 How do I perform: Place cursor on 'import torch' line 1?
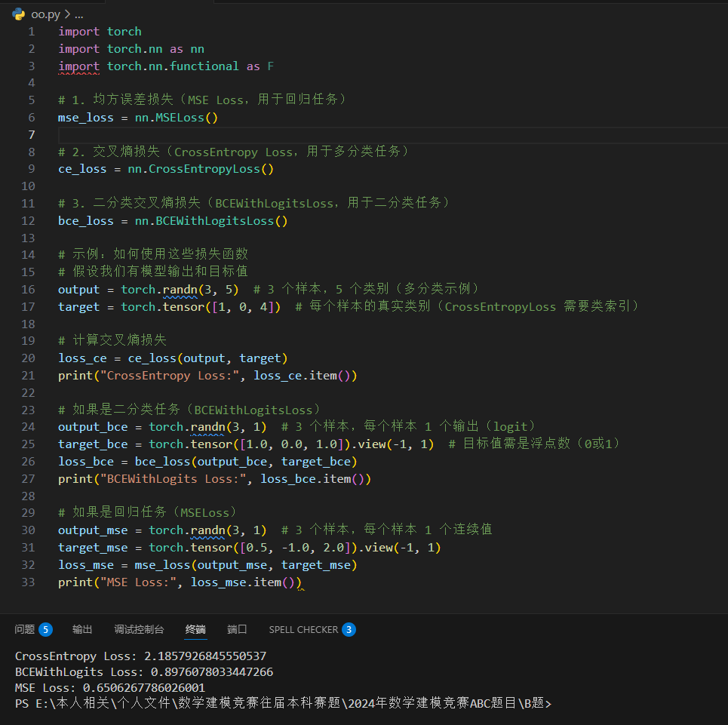[100, 32]
